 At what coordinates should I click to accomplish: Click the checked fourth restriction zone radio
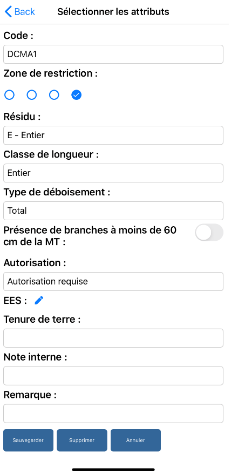[x=76, y=95]
